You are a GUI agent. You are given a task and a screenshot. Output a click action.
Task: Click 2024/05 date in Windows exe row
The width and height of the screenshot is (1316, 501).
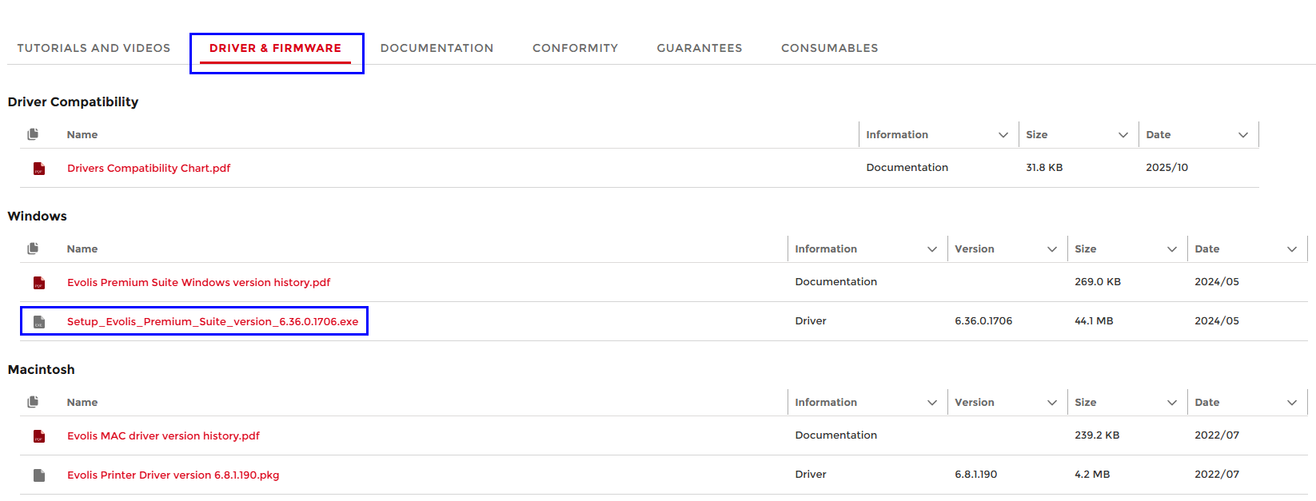(1217, 321)
